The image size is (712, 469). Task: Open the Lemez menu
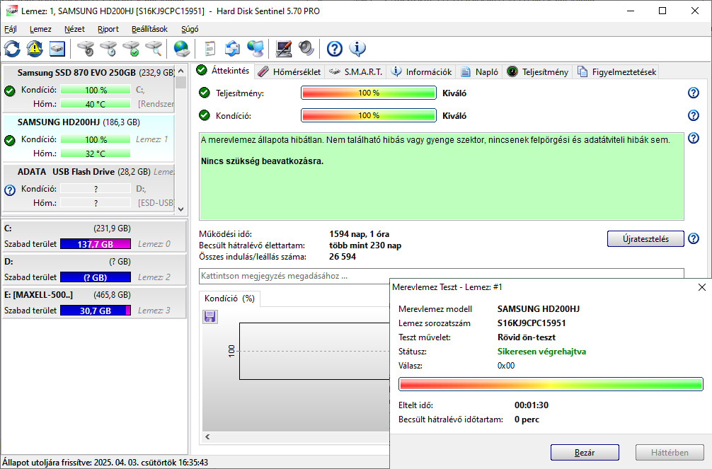point(40,29)
